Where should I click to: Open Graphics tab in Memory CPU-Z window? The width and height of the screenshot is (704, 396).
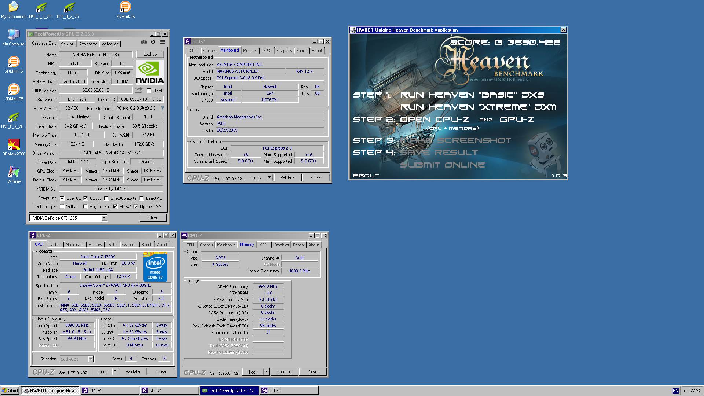(x=281, y=245)
